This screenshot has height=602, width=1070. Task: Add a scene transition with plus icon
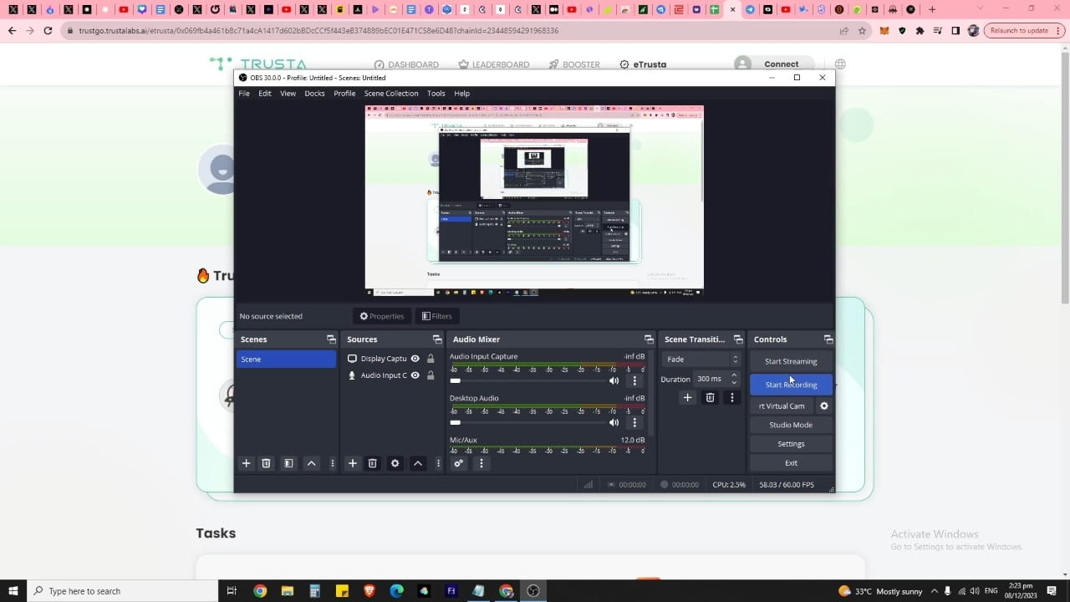click(x=687, y=397)
